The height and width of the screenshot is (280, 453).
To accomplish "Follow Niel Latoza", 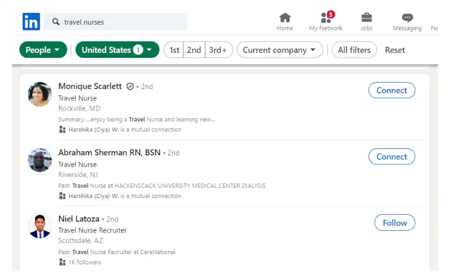I will click(x=395, y=223).
